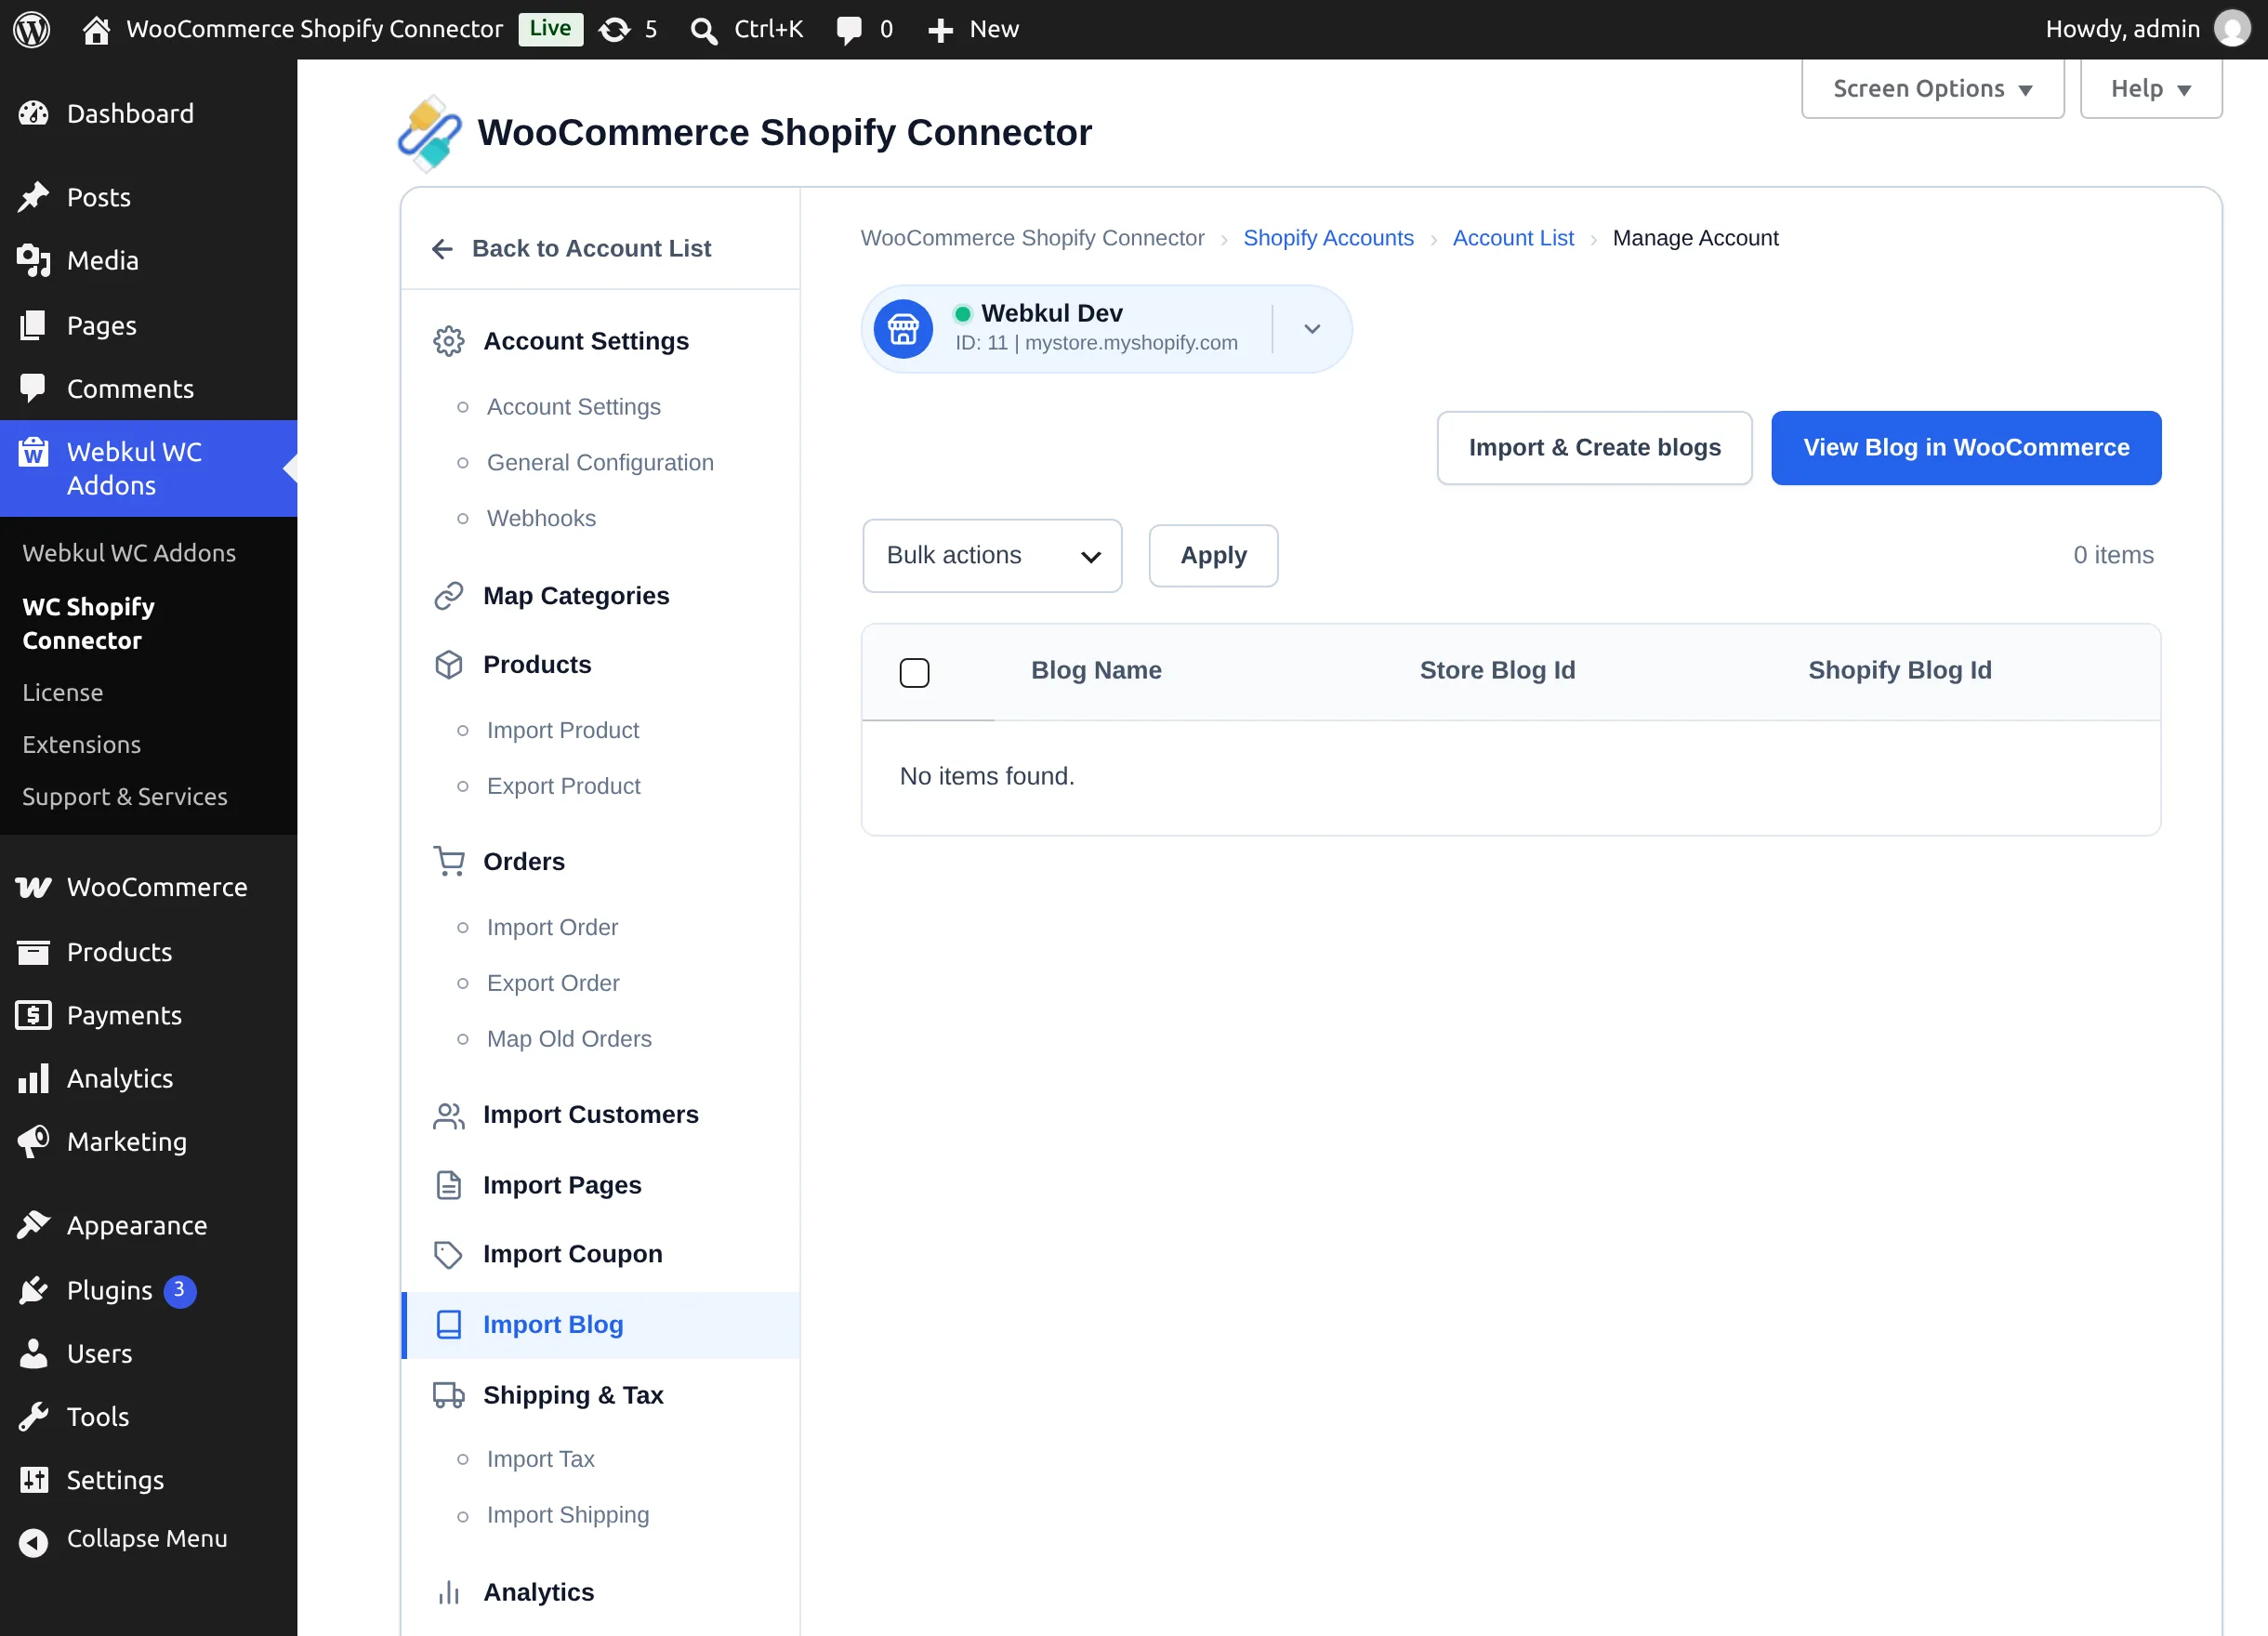Click View Blog in WooCommerce button
Image resolution: width=2268 pixels, height=1636 pixels.
point(1966,448)
